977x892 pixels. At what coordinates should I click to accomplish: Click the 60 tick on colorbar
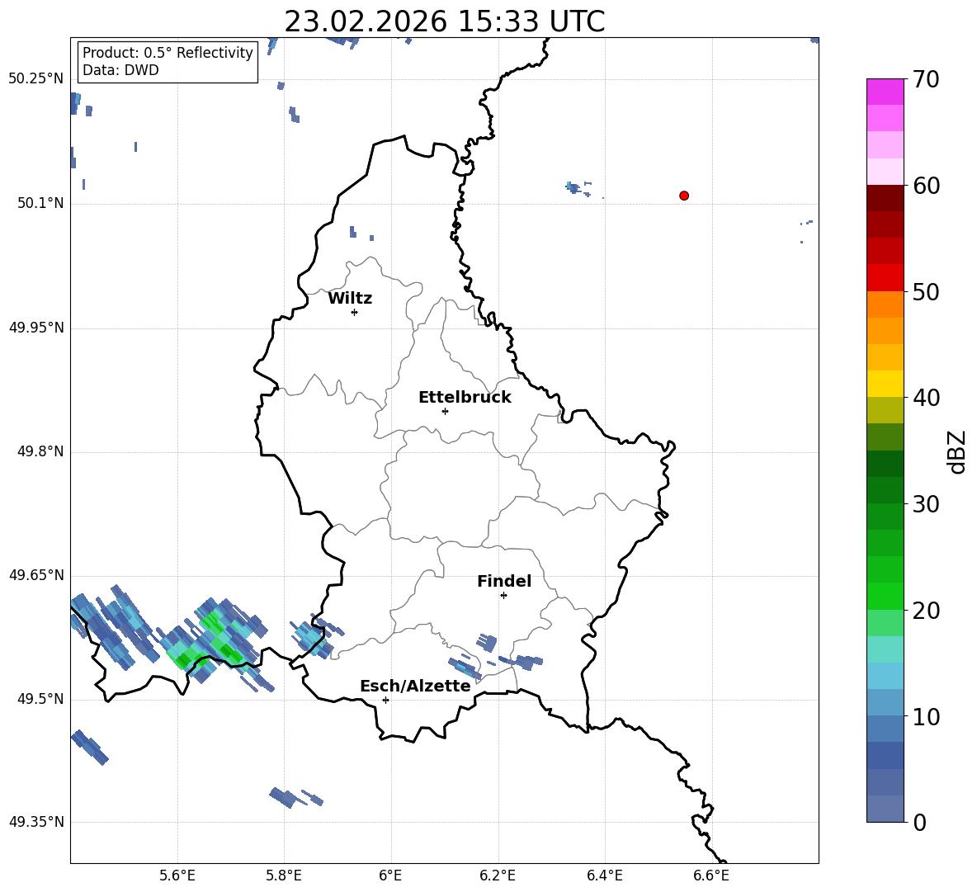pos(926,186)
